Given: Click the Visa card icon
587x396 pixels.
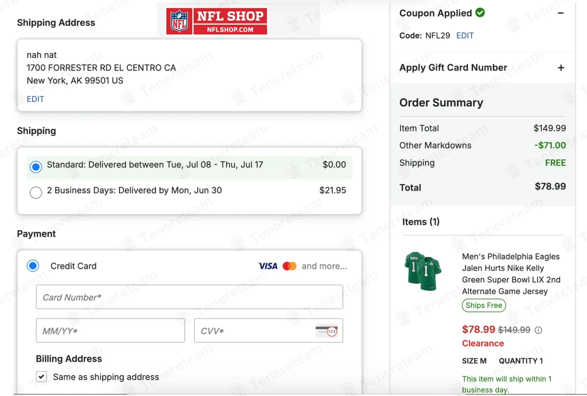Looking at the screenshot, I should pos(268,266).
